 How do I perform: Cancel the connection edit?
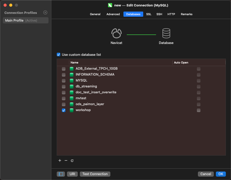click(206, 174)
